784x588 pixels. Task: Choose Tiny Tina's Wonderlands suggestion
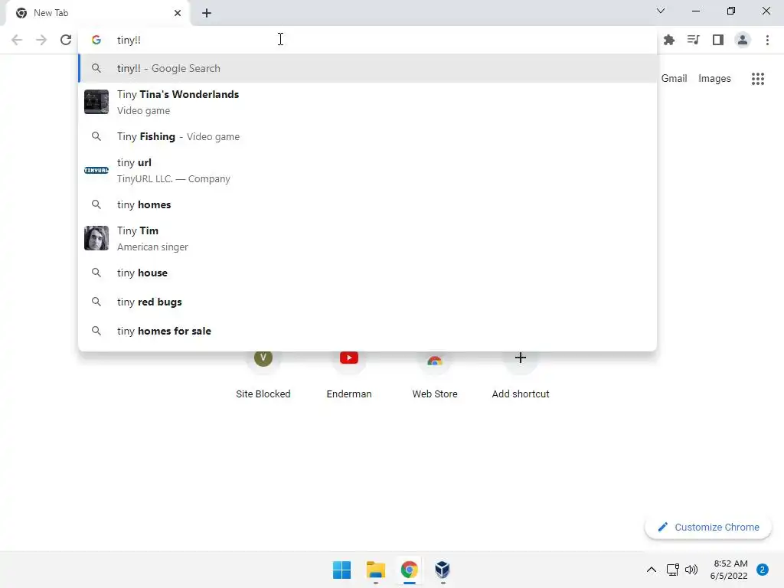coord(367,102)
